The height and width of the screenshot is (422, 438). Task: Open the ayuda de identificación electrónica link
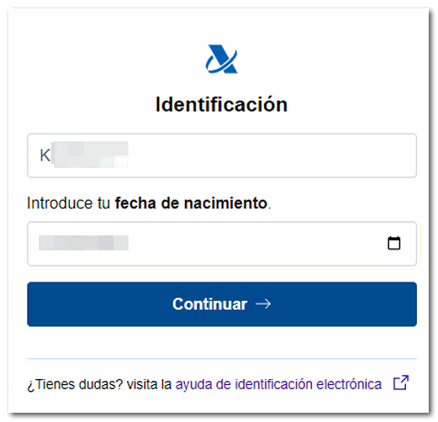tap(278, 384)
